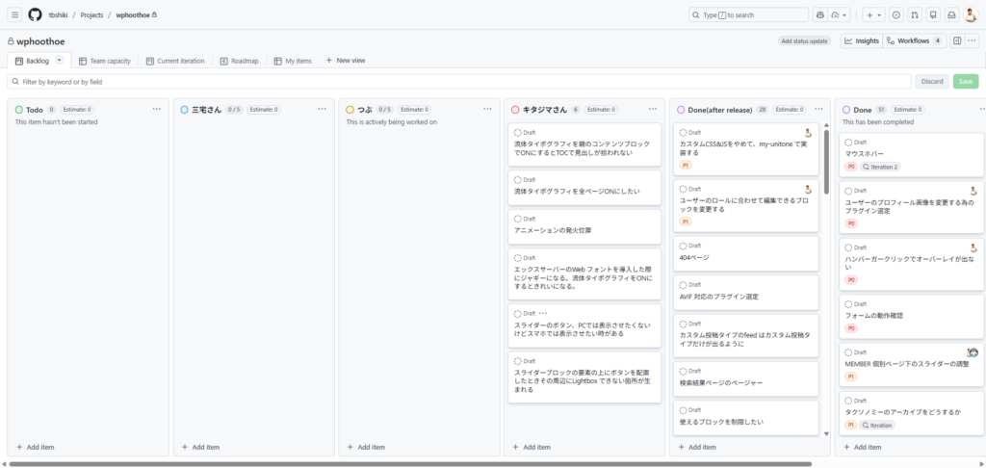Switch to the Team capacity tab
The height and width of the screenshot is (468, 986).
pos(104,61)
